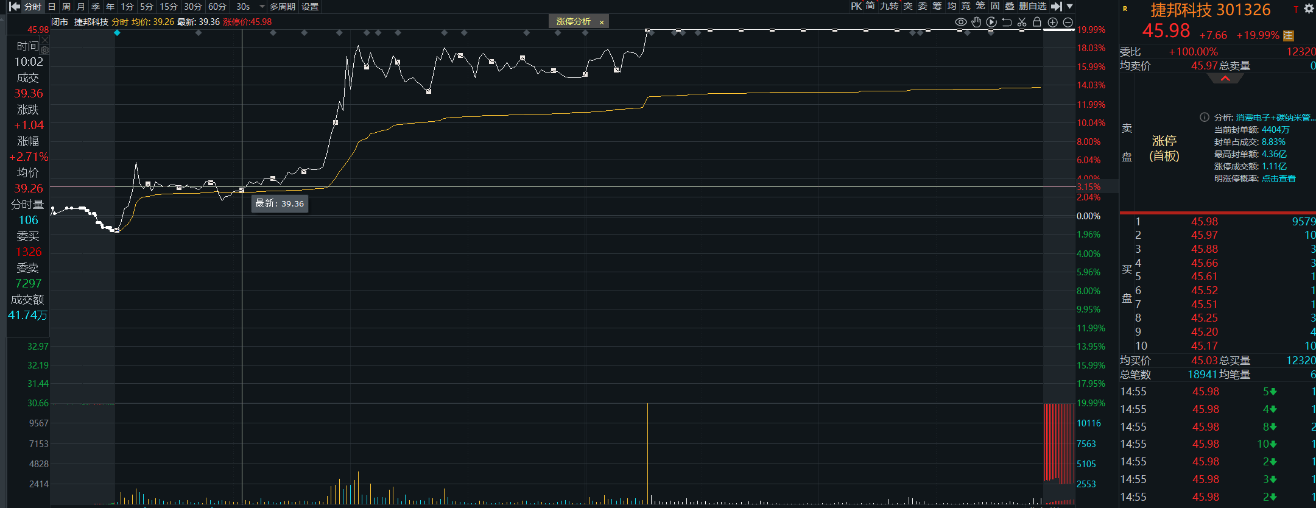
Task: Switch to the 15分 period tab
Action: [x=168, y=7]
